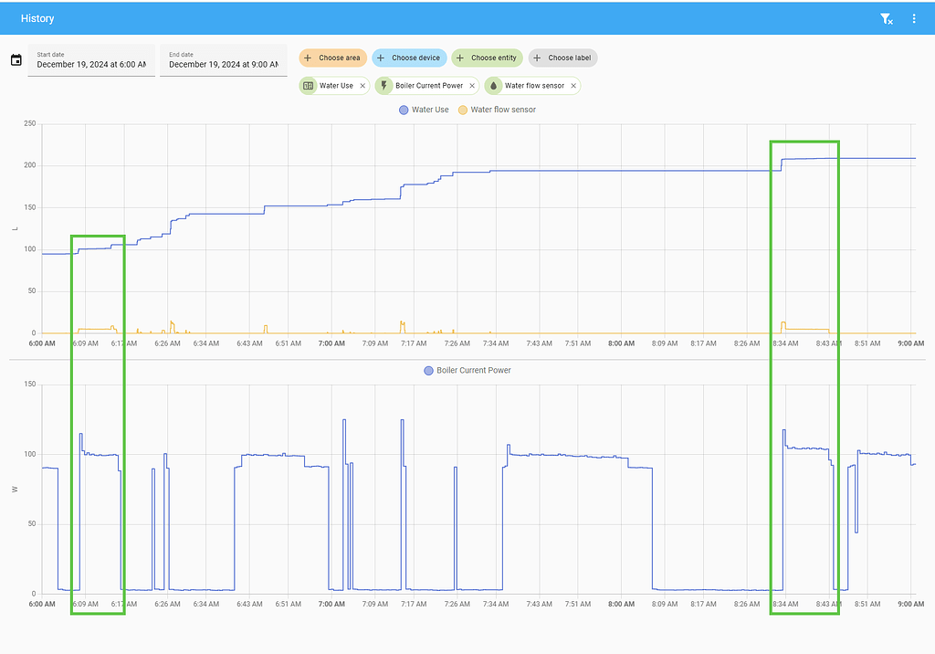This screenshot has height=654, width=935.
Task: Click the meter icon on the Water Use chip
Action: pos(306,85)
